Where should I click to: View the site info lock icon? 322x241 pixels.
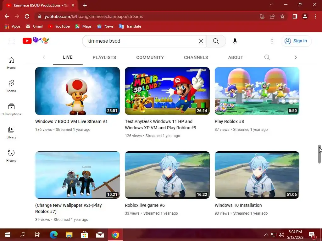pyautogui.click(x=39, y=16)
